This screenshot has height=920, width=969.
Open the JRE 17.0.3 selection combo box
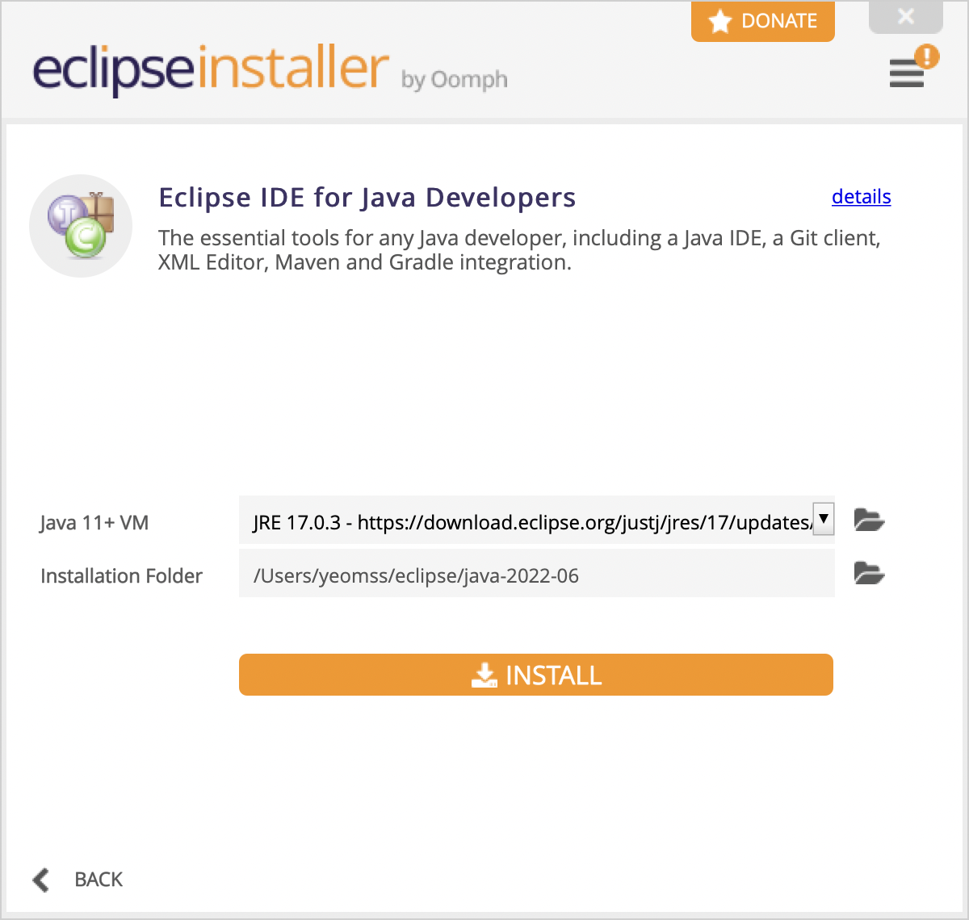point(536,521)
